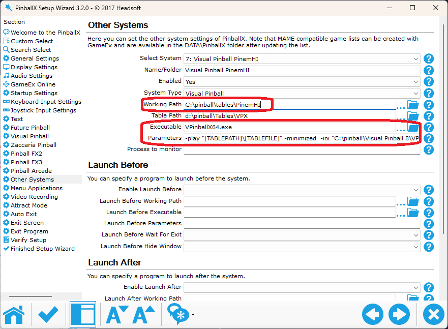Image resolution: width=448 pixels, height=329 pixels.
Task: Click the Home icon in bottom toolbar
Action: point(14,314)
